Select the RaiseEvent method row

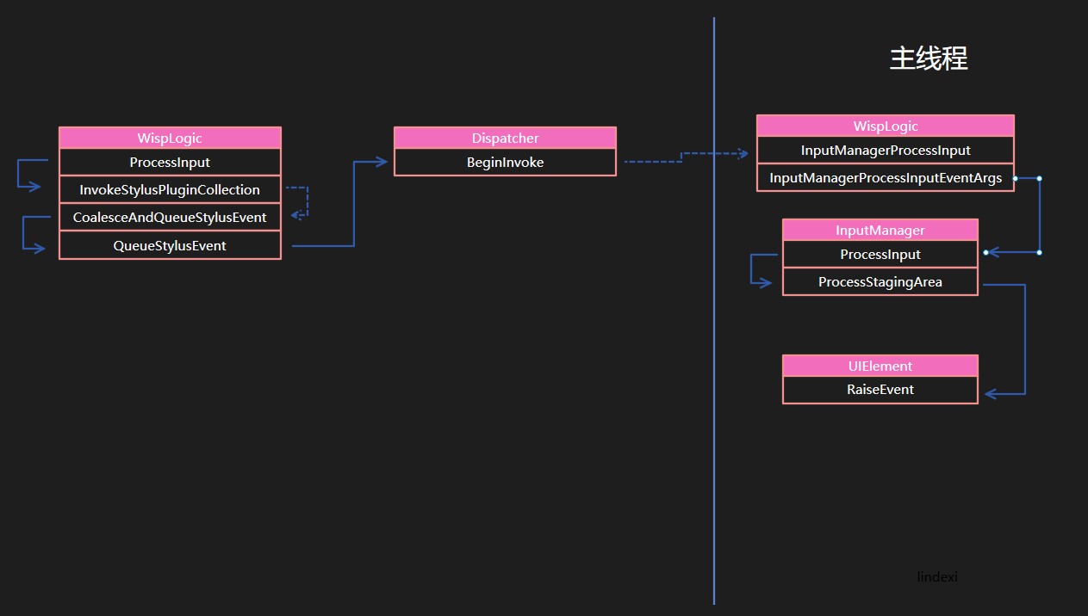pos(880,390)
